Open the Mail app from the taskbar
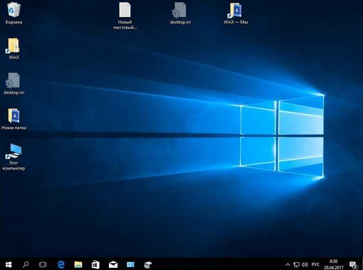This screenshot has width=363, height=270. pyautogui.click(x=113, y=264)
